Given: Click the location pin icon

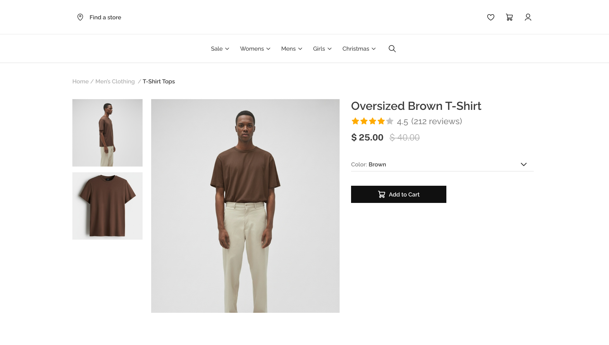Looking at the screenshot, I should (x=80, y=17).
